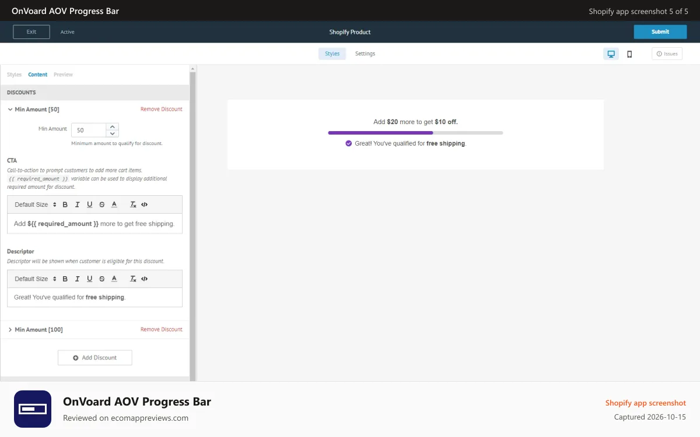Apply underline in the CTA editor toolbar

(x=89, y=205)
